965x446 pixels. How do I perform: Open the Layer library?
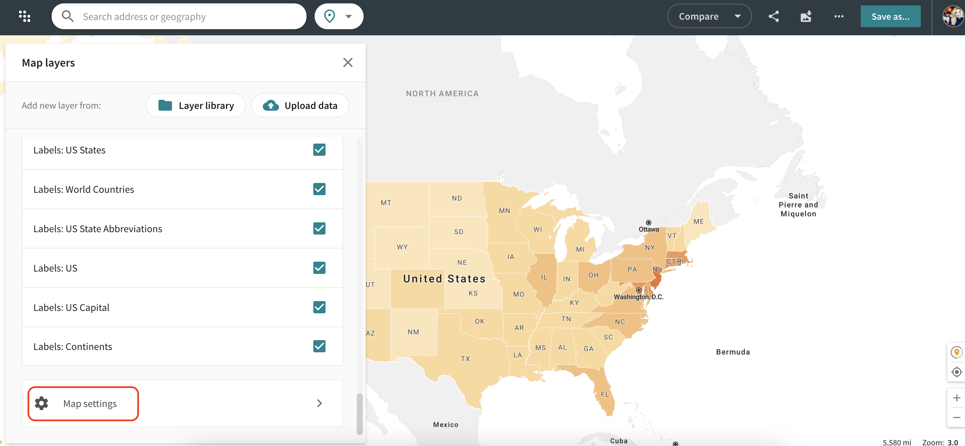point(195,106)
